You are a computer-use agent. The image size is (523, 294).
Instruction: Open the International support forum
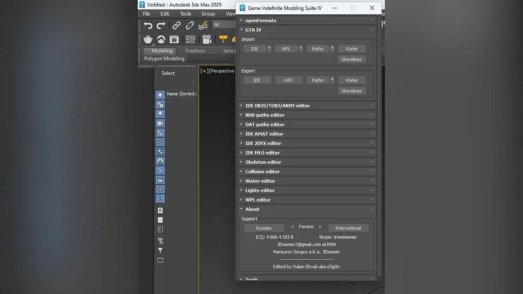tap(348, 228)
